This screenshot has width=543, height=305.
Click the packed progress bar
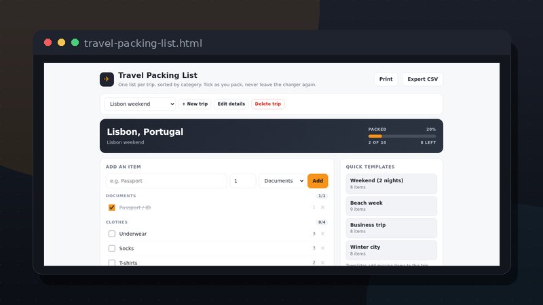(x=402, y=136)
